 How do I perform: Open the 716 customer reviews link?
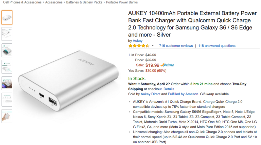tap(176, 46)
